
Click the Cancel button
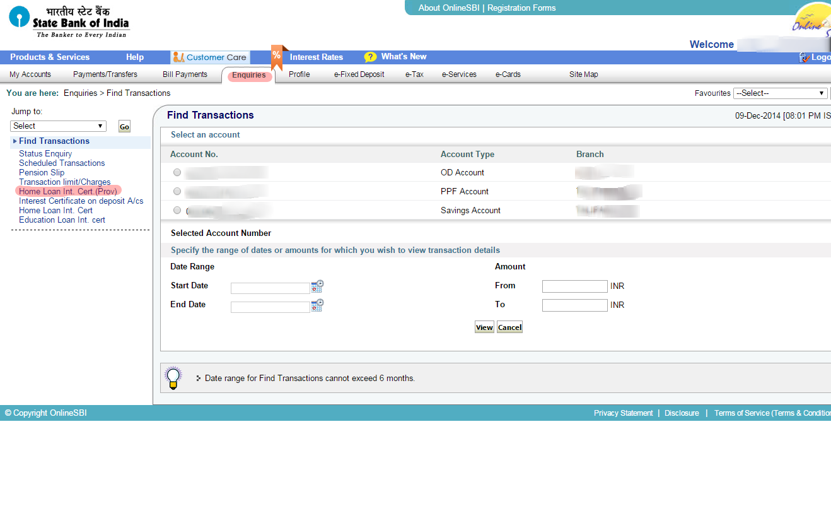point(509,327)
